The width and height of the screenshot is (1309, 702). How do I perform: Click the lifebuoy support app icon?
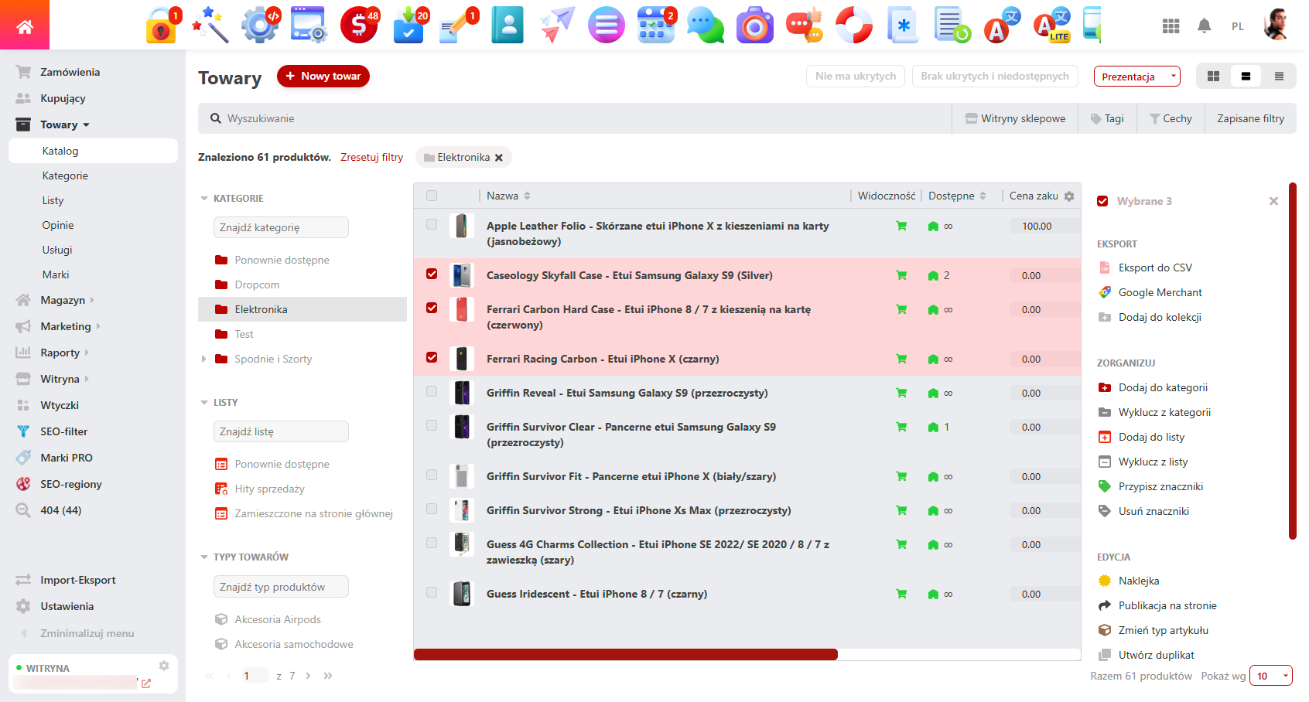tap(853, 26)
